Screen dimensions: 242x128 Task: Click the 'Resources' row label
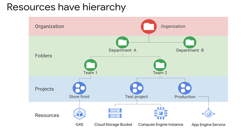[47, 115]
